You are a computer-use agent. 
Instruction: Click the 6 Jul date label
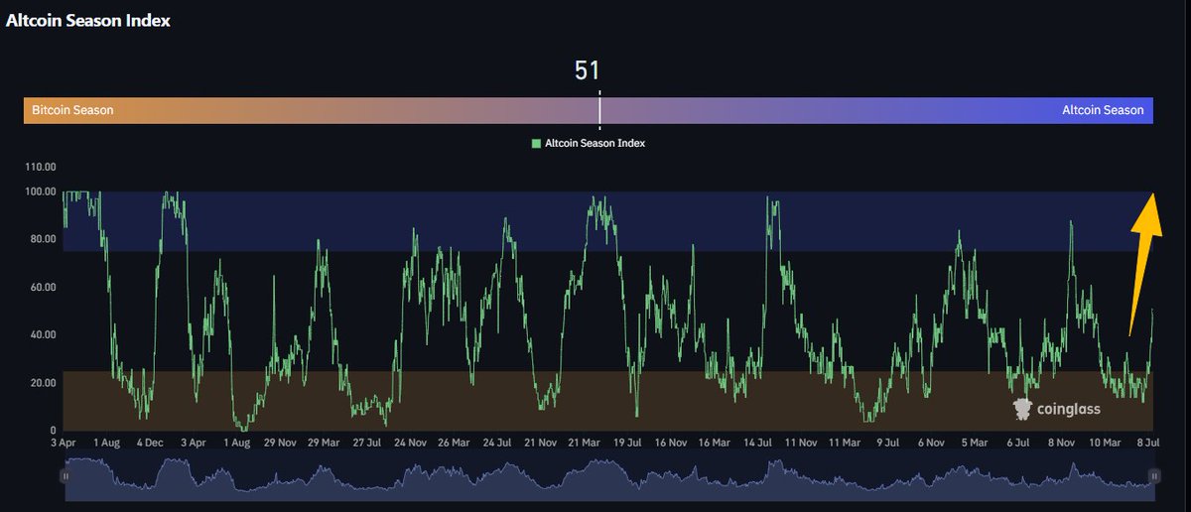(1018, 443)
